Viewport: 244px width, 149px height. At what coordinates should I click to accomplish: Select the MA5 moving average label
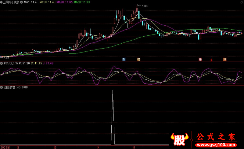pos(30,2)
